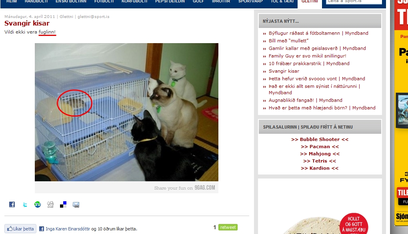The height and width of the screenshot is (234, 408).
Task: Open the Pacman game link
Action: [x=320, y=147]
